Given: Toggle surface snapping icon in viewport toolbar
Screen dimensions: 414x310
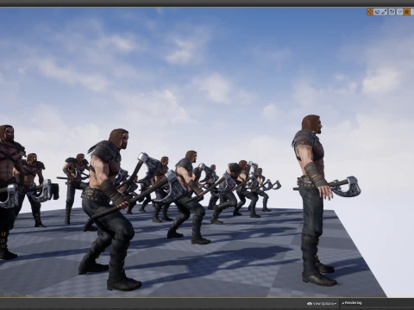Looking at the screenshot, I should [x=399, y=12].
